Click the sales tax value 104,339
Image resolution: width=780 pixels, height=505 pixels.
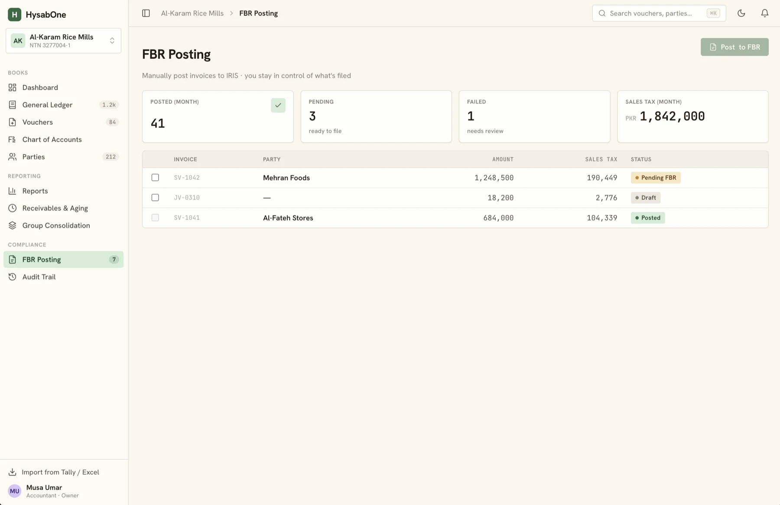coord(602,218)
